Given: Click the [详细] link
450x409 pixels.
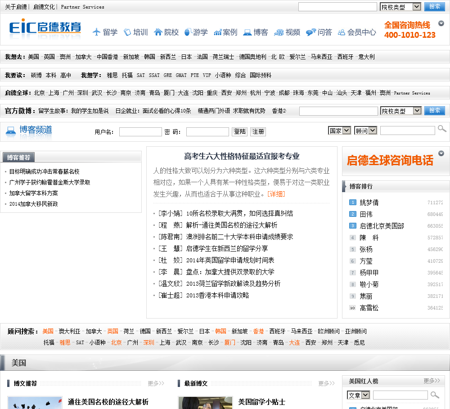Looking at the screenshot, I should point(276,194).
